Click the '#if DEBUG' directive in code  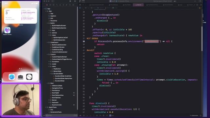tap(92, 39)
